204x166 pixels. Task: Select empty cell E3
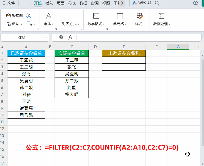point(124,67)
